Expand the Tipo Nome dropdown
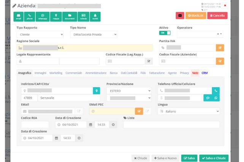The height and width of the screenshot is (162, 244). coord(93,34)
